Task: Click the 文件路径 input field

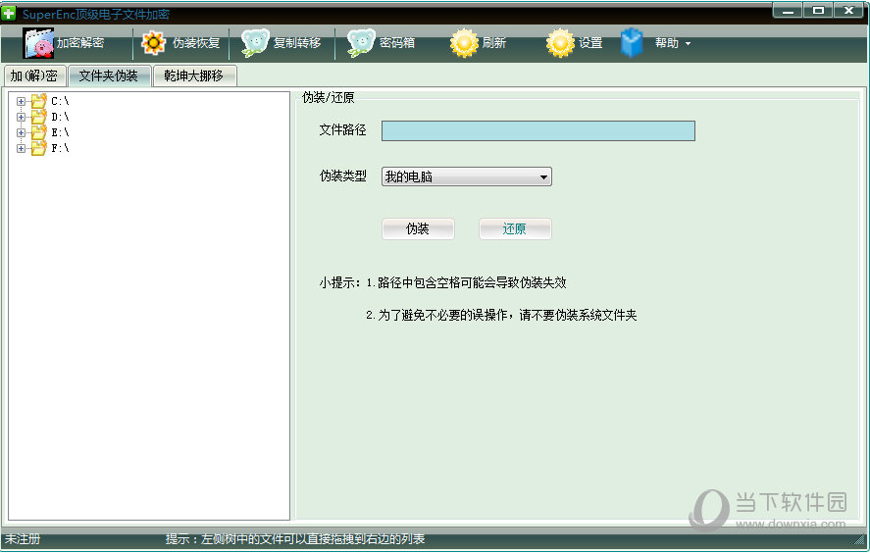Action: (x=538, y=131)
